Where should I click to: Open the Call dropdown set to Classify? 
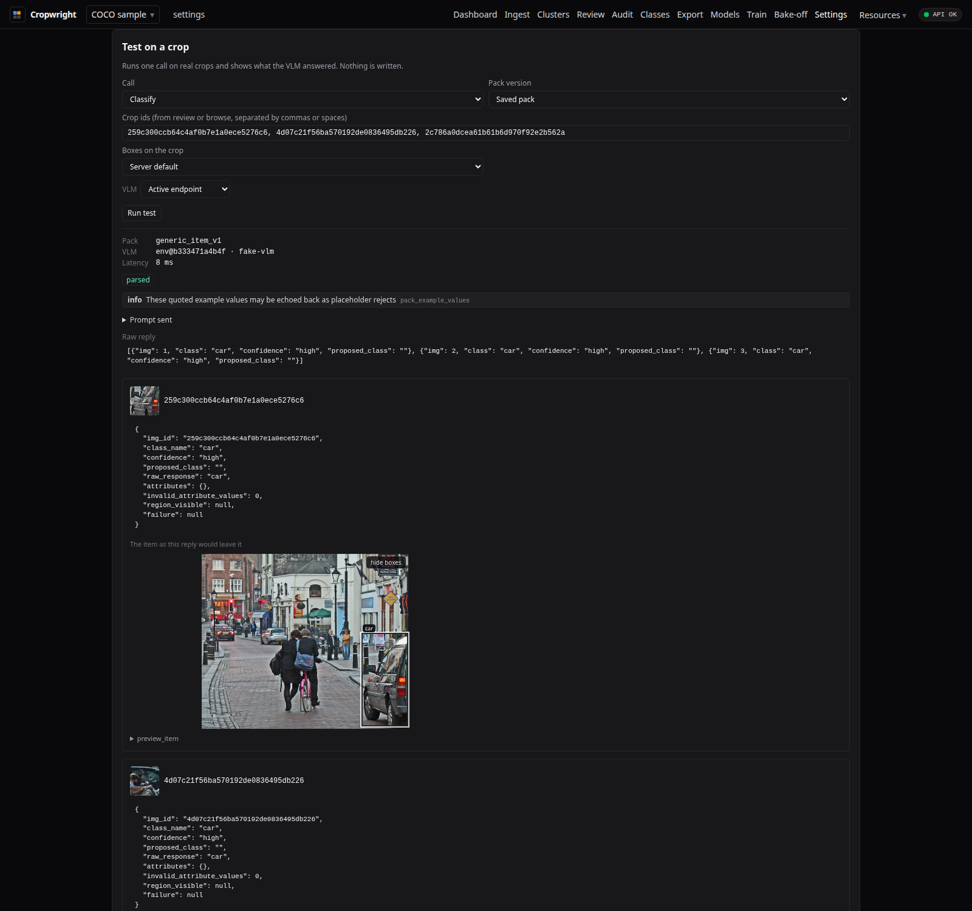coord(303,100)
